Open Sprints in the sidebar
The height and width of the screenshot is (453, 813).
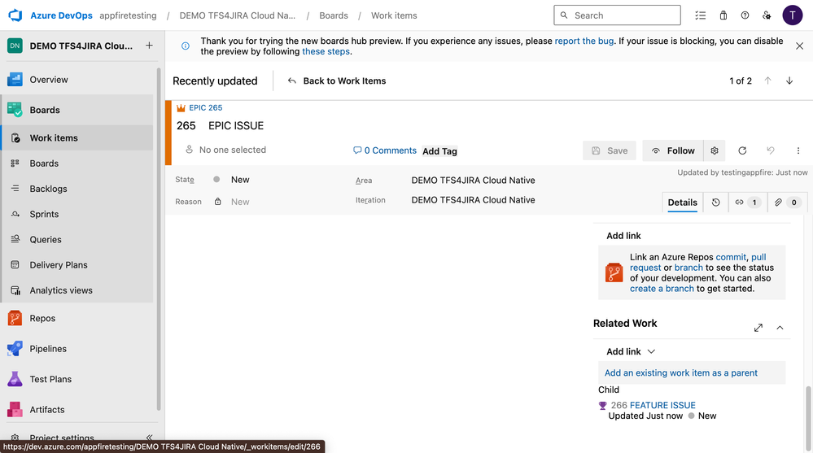coord(78,214)
